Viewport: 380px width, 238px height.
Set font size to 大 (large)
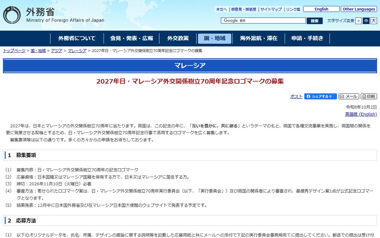pyautogui.click(x=374, y=21)
